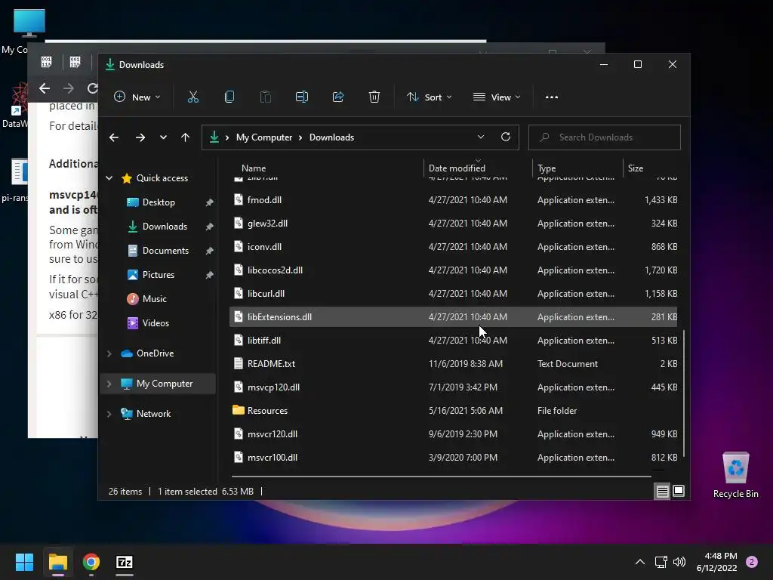Image resolution: width=773 pixels, height=580 pixels.
Task: Click the horizontal scrollbar of file list
Action: coord(441,477)
